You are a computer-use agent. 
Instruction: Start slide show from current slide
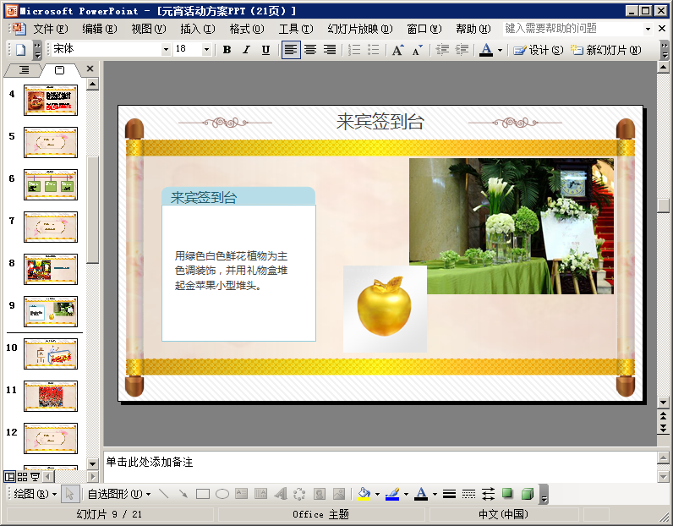coord(36,477)
